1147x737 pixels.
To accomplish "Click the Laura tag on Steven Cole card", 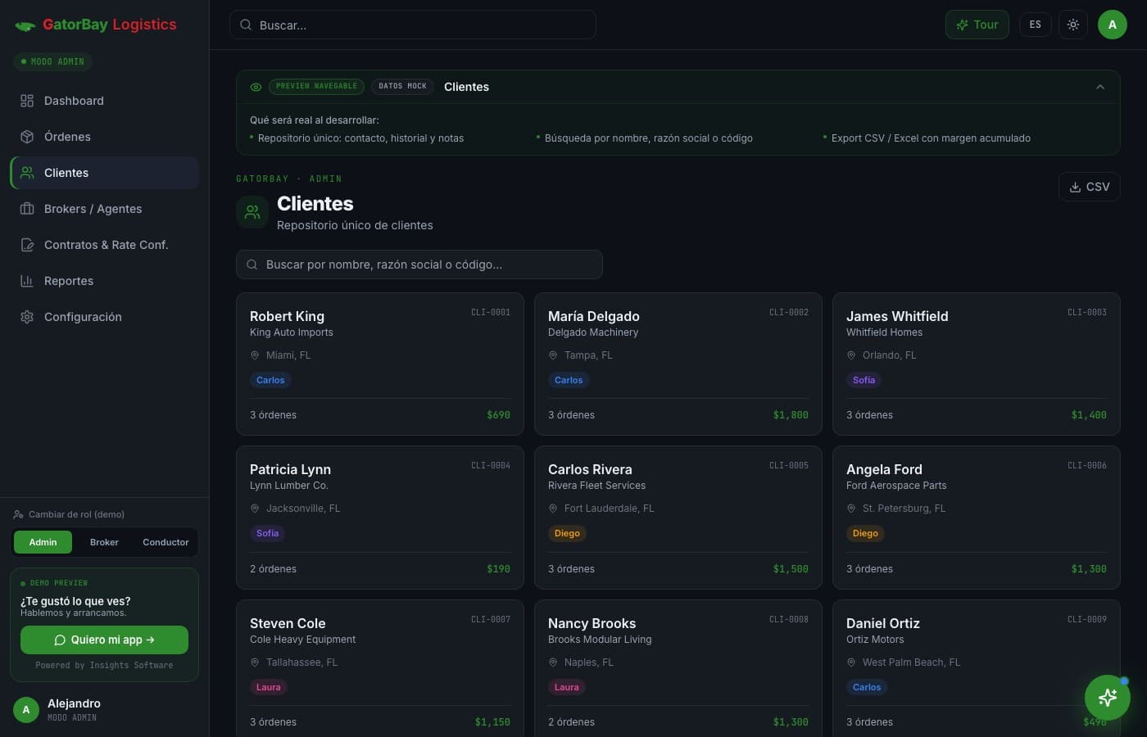I will coord(268,687).
